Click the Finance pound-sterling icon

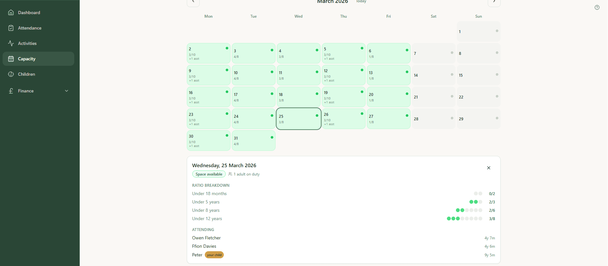[11, 91]
